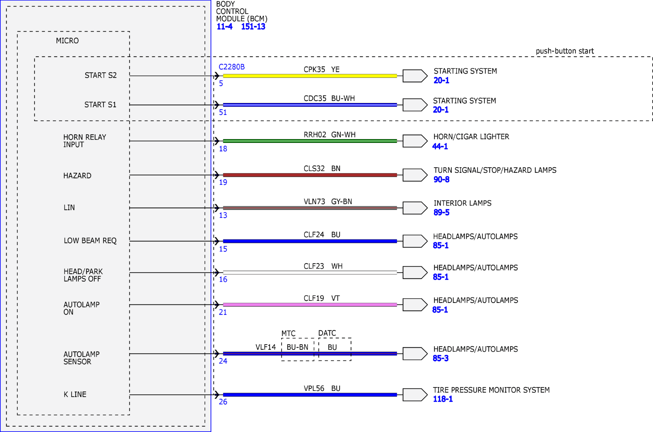653x432 pixels.
Task: Click the K LINE label
Action: (x=75, y=394)
